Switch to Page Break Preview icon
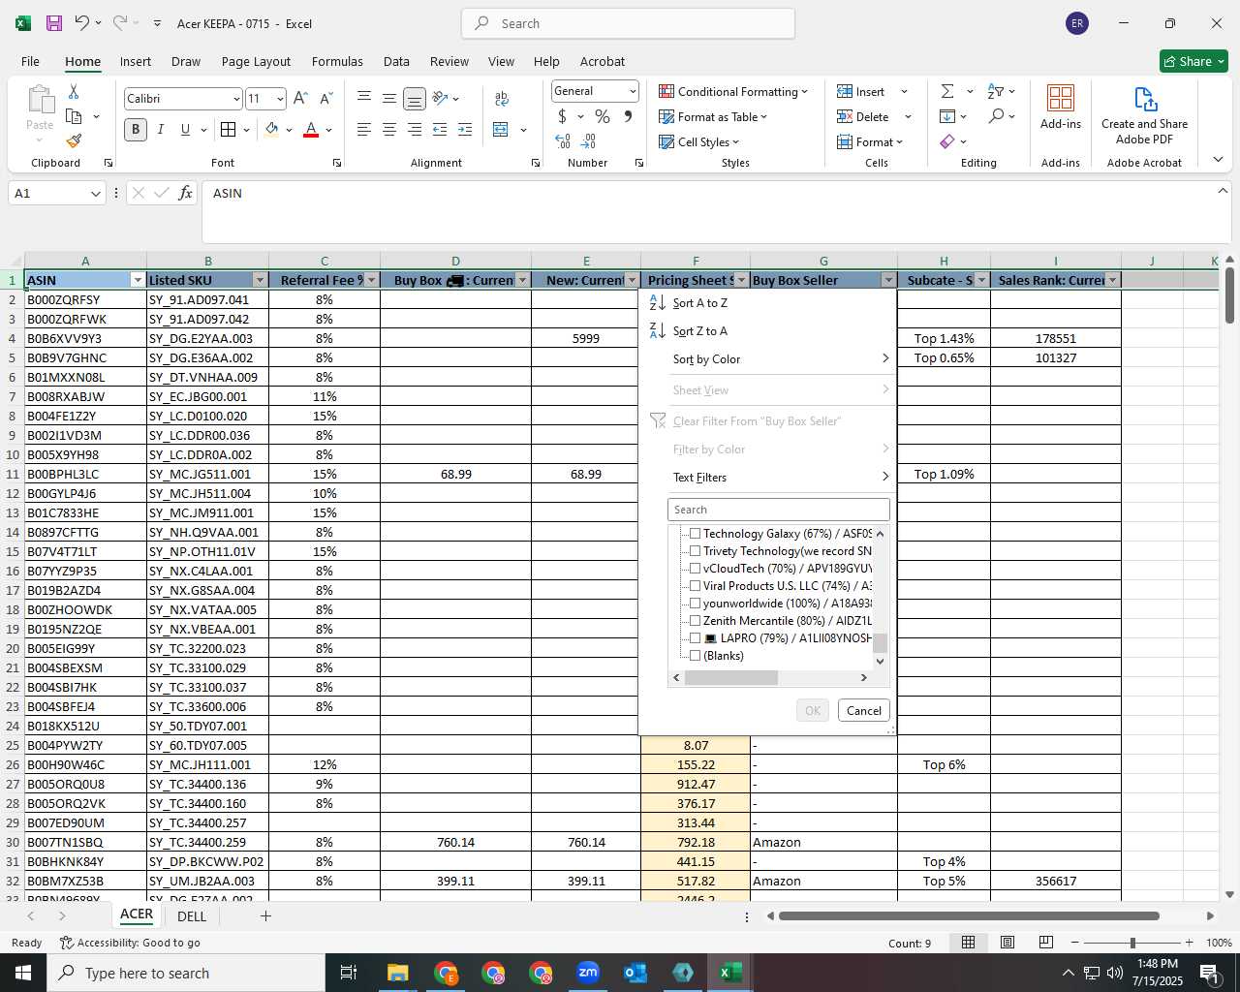Viewport: 1240px width, 992px height. 1046,943
